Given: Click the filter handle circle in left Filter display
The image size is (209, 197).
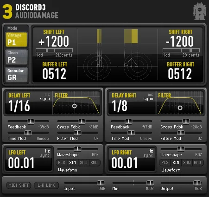Looking at the screenshot, I should tap(75, 106).
